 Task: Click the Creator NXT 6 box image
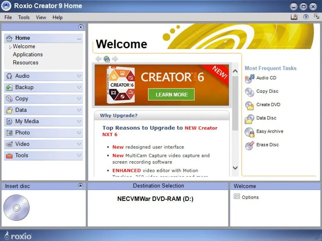pyautogui.click(x=121, y=85)
